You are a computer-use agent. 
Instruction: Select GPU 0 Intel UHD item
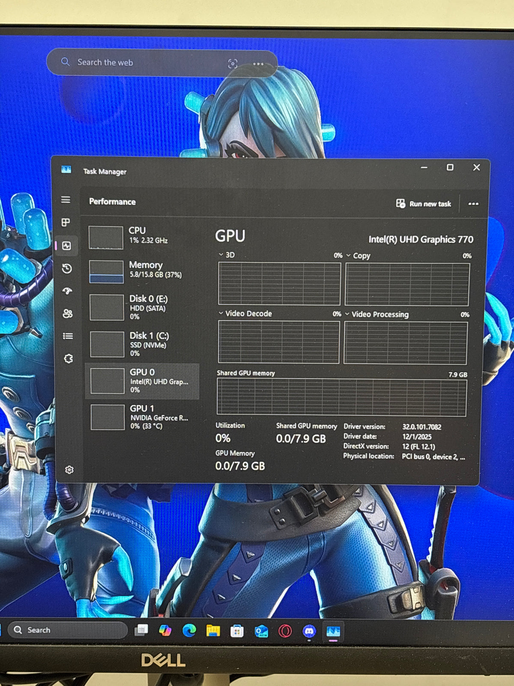click(x=143, y=381)
